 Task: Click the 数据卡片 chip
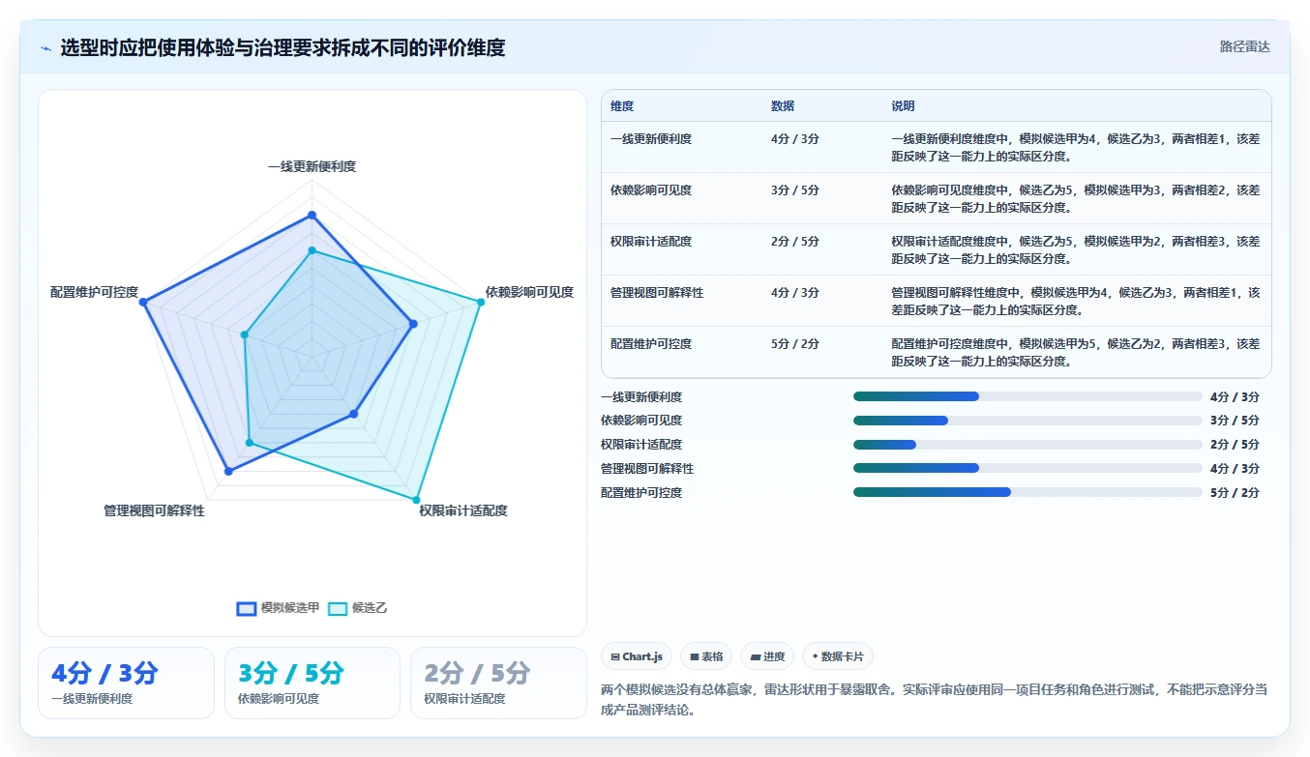(x=837, y=656)
